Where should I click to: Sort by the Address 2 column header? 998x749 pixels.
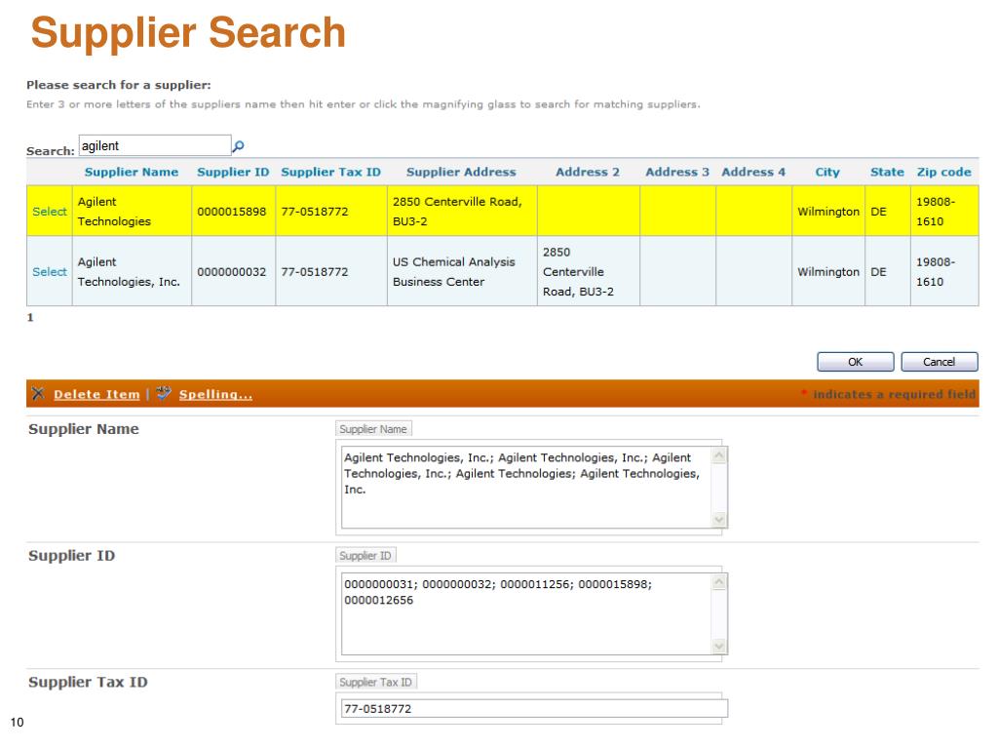coord(588,172)
